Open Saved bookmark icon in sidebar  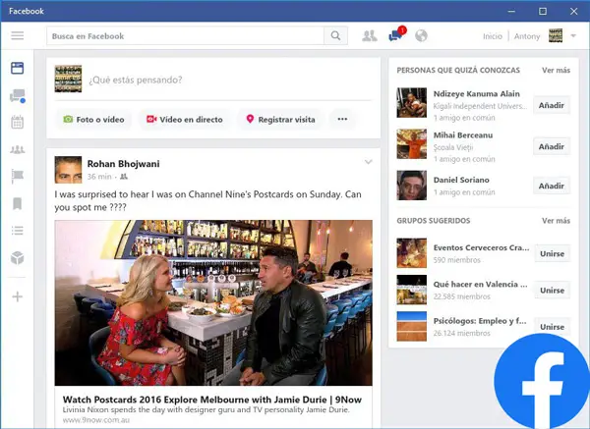click(x=17, y=204)
